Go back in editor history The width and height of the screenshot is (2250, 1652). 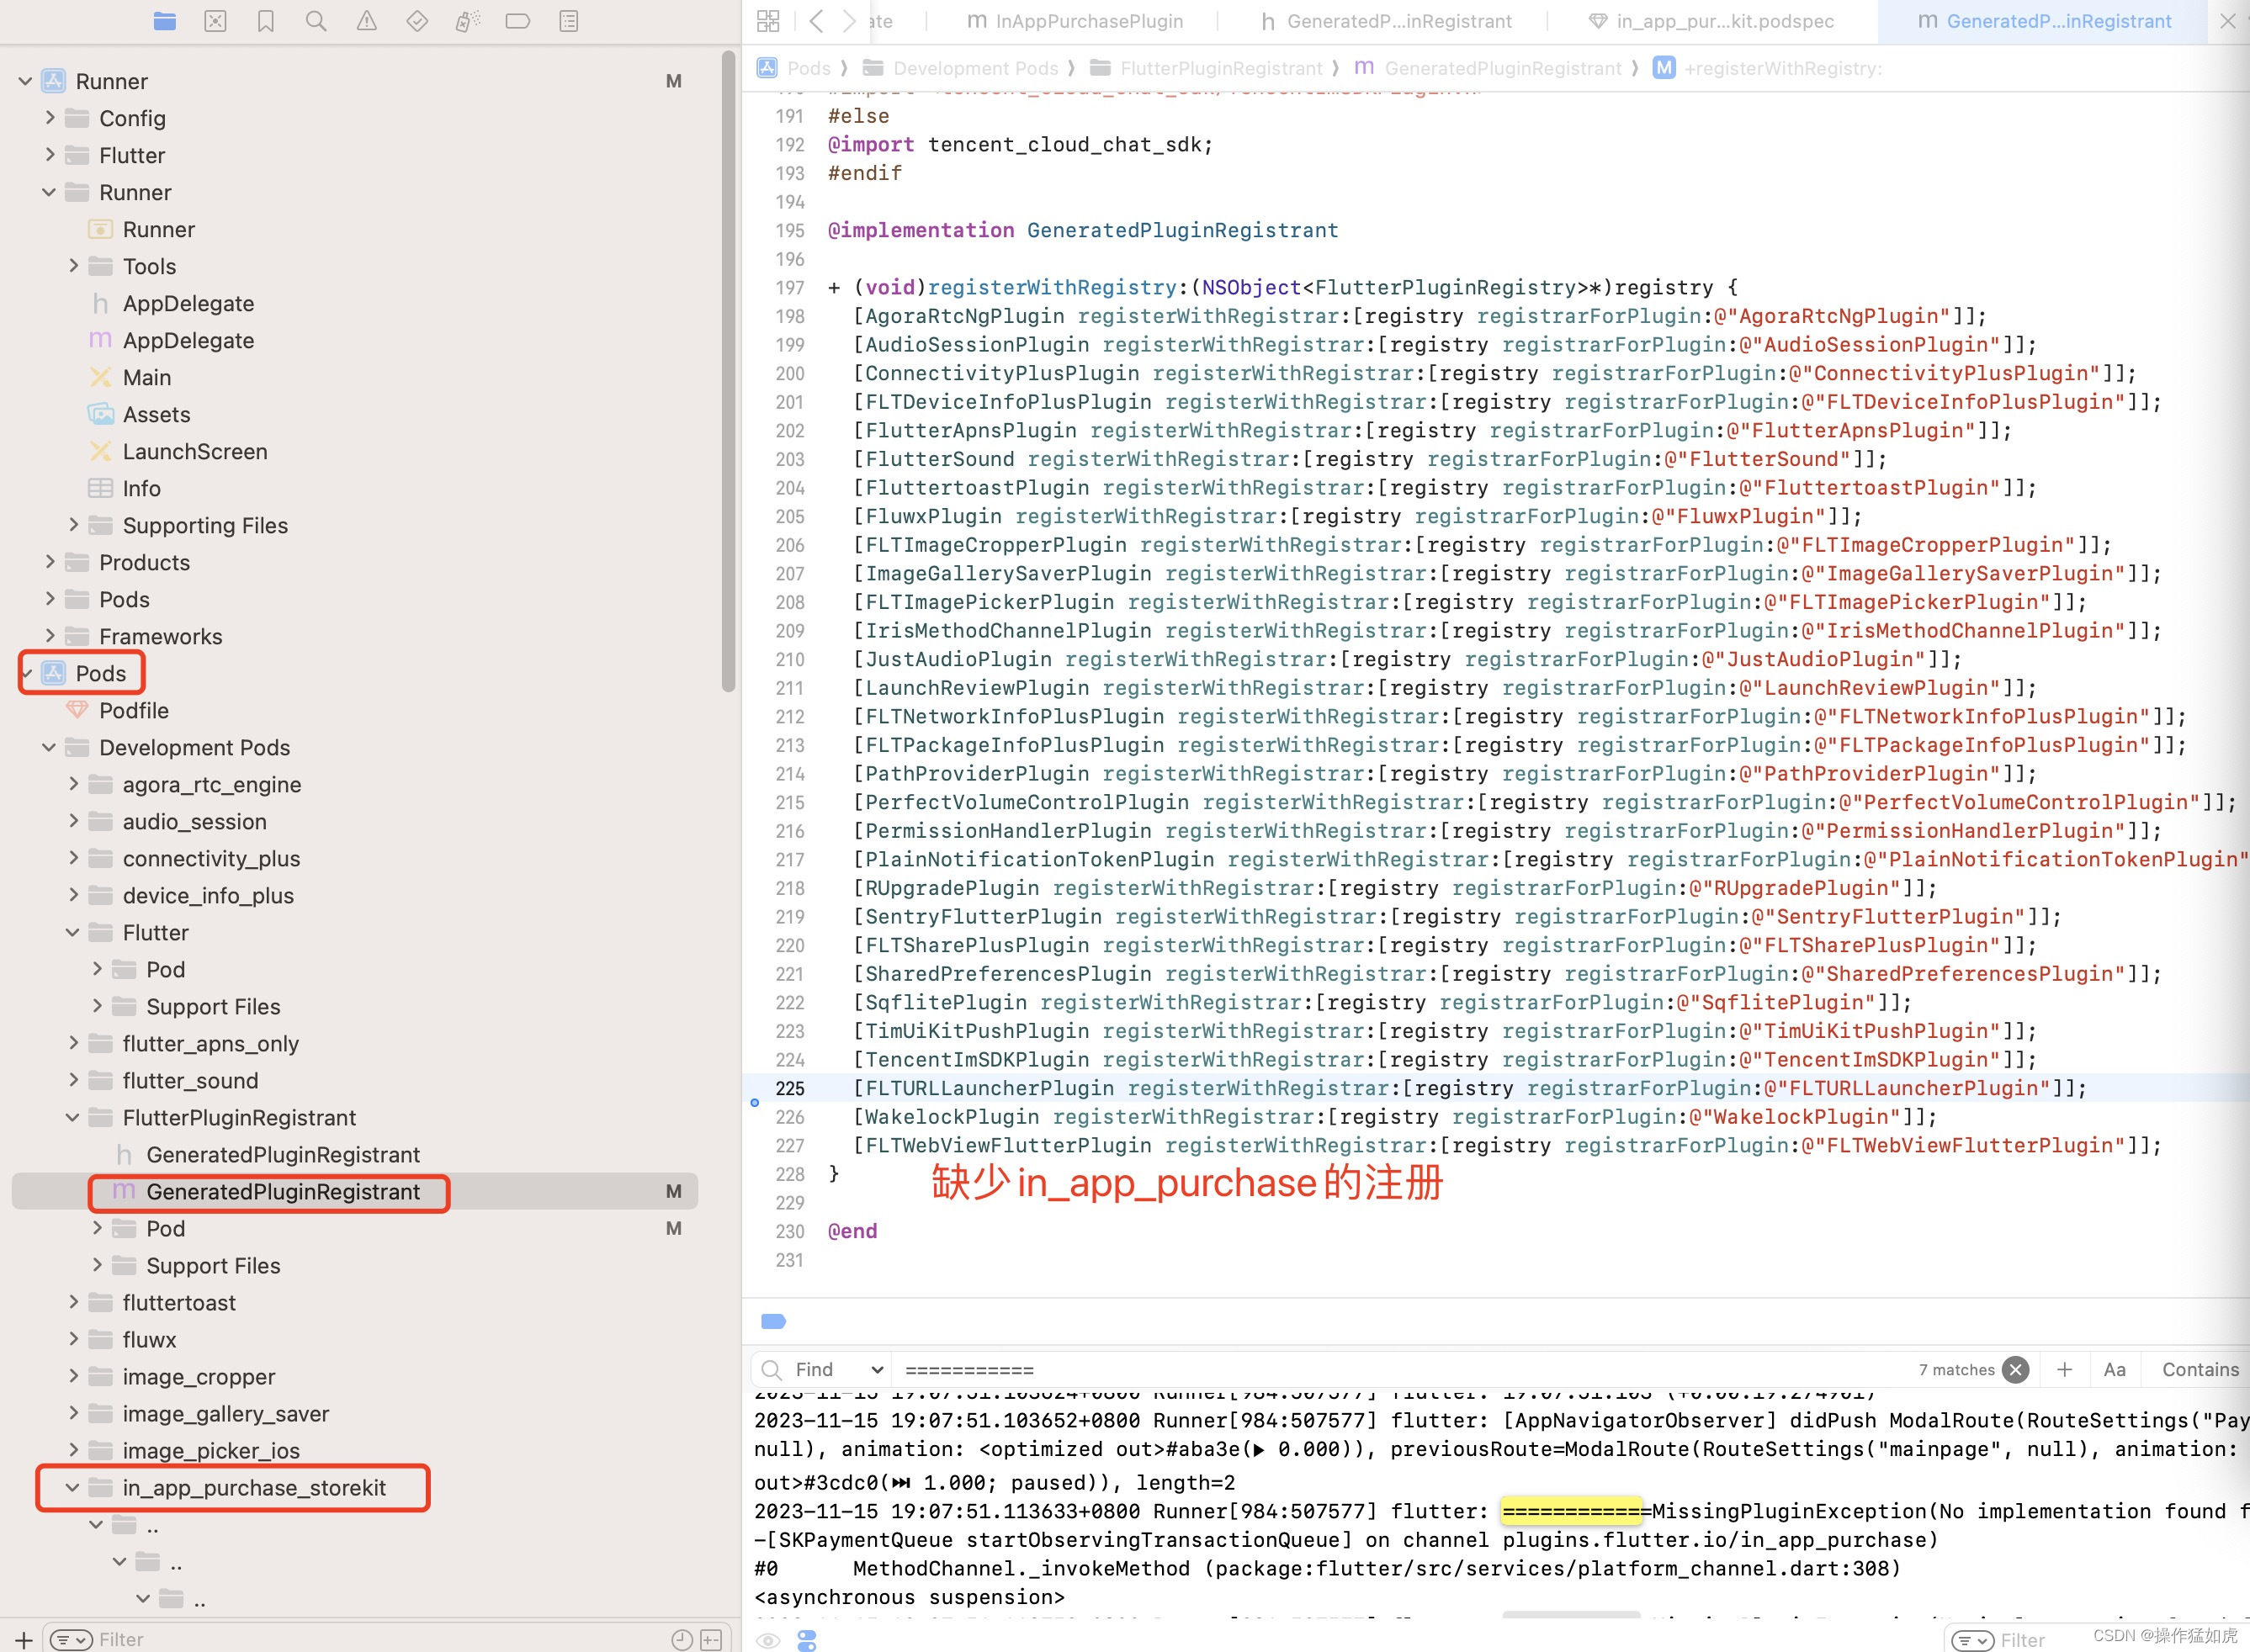point(816,21)
